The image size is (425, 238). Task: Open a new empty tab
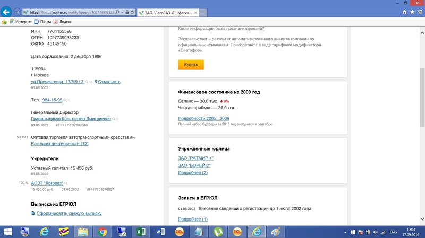tap(203, 13)
